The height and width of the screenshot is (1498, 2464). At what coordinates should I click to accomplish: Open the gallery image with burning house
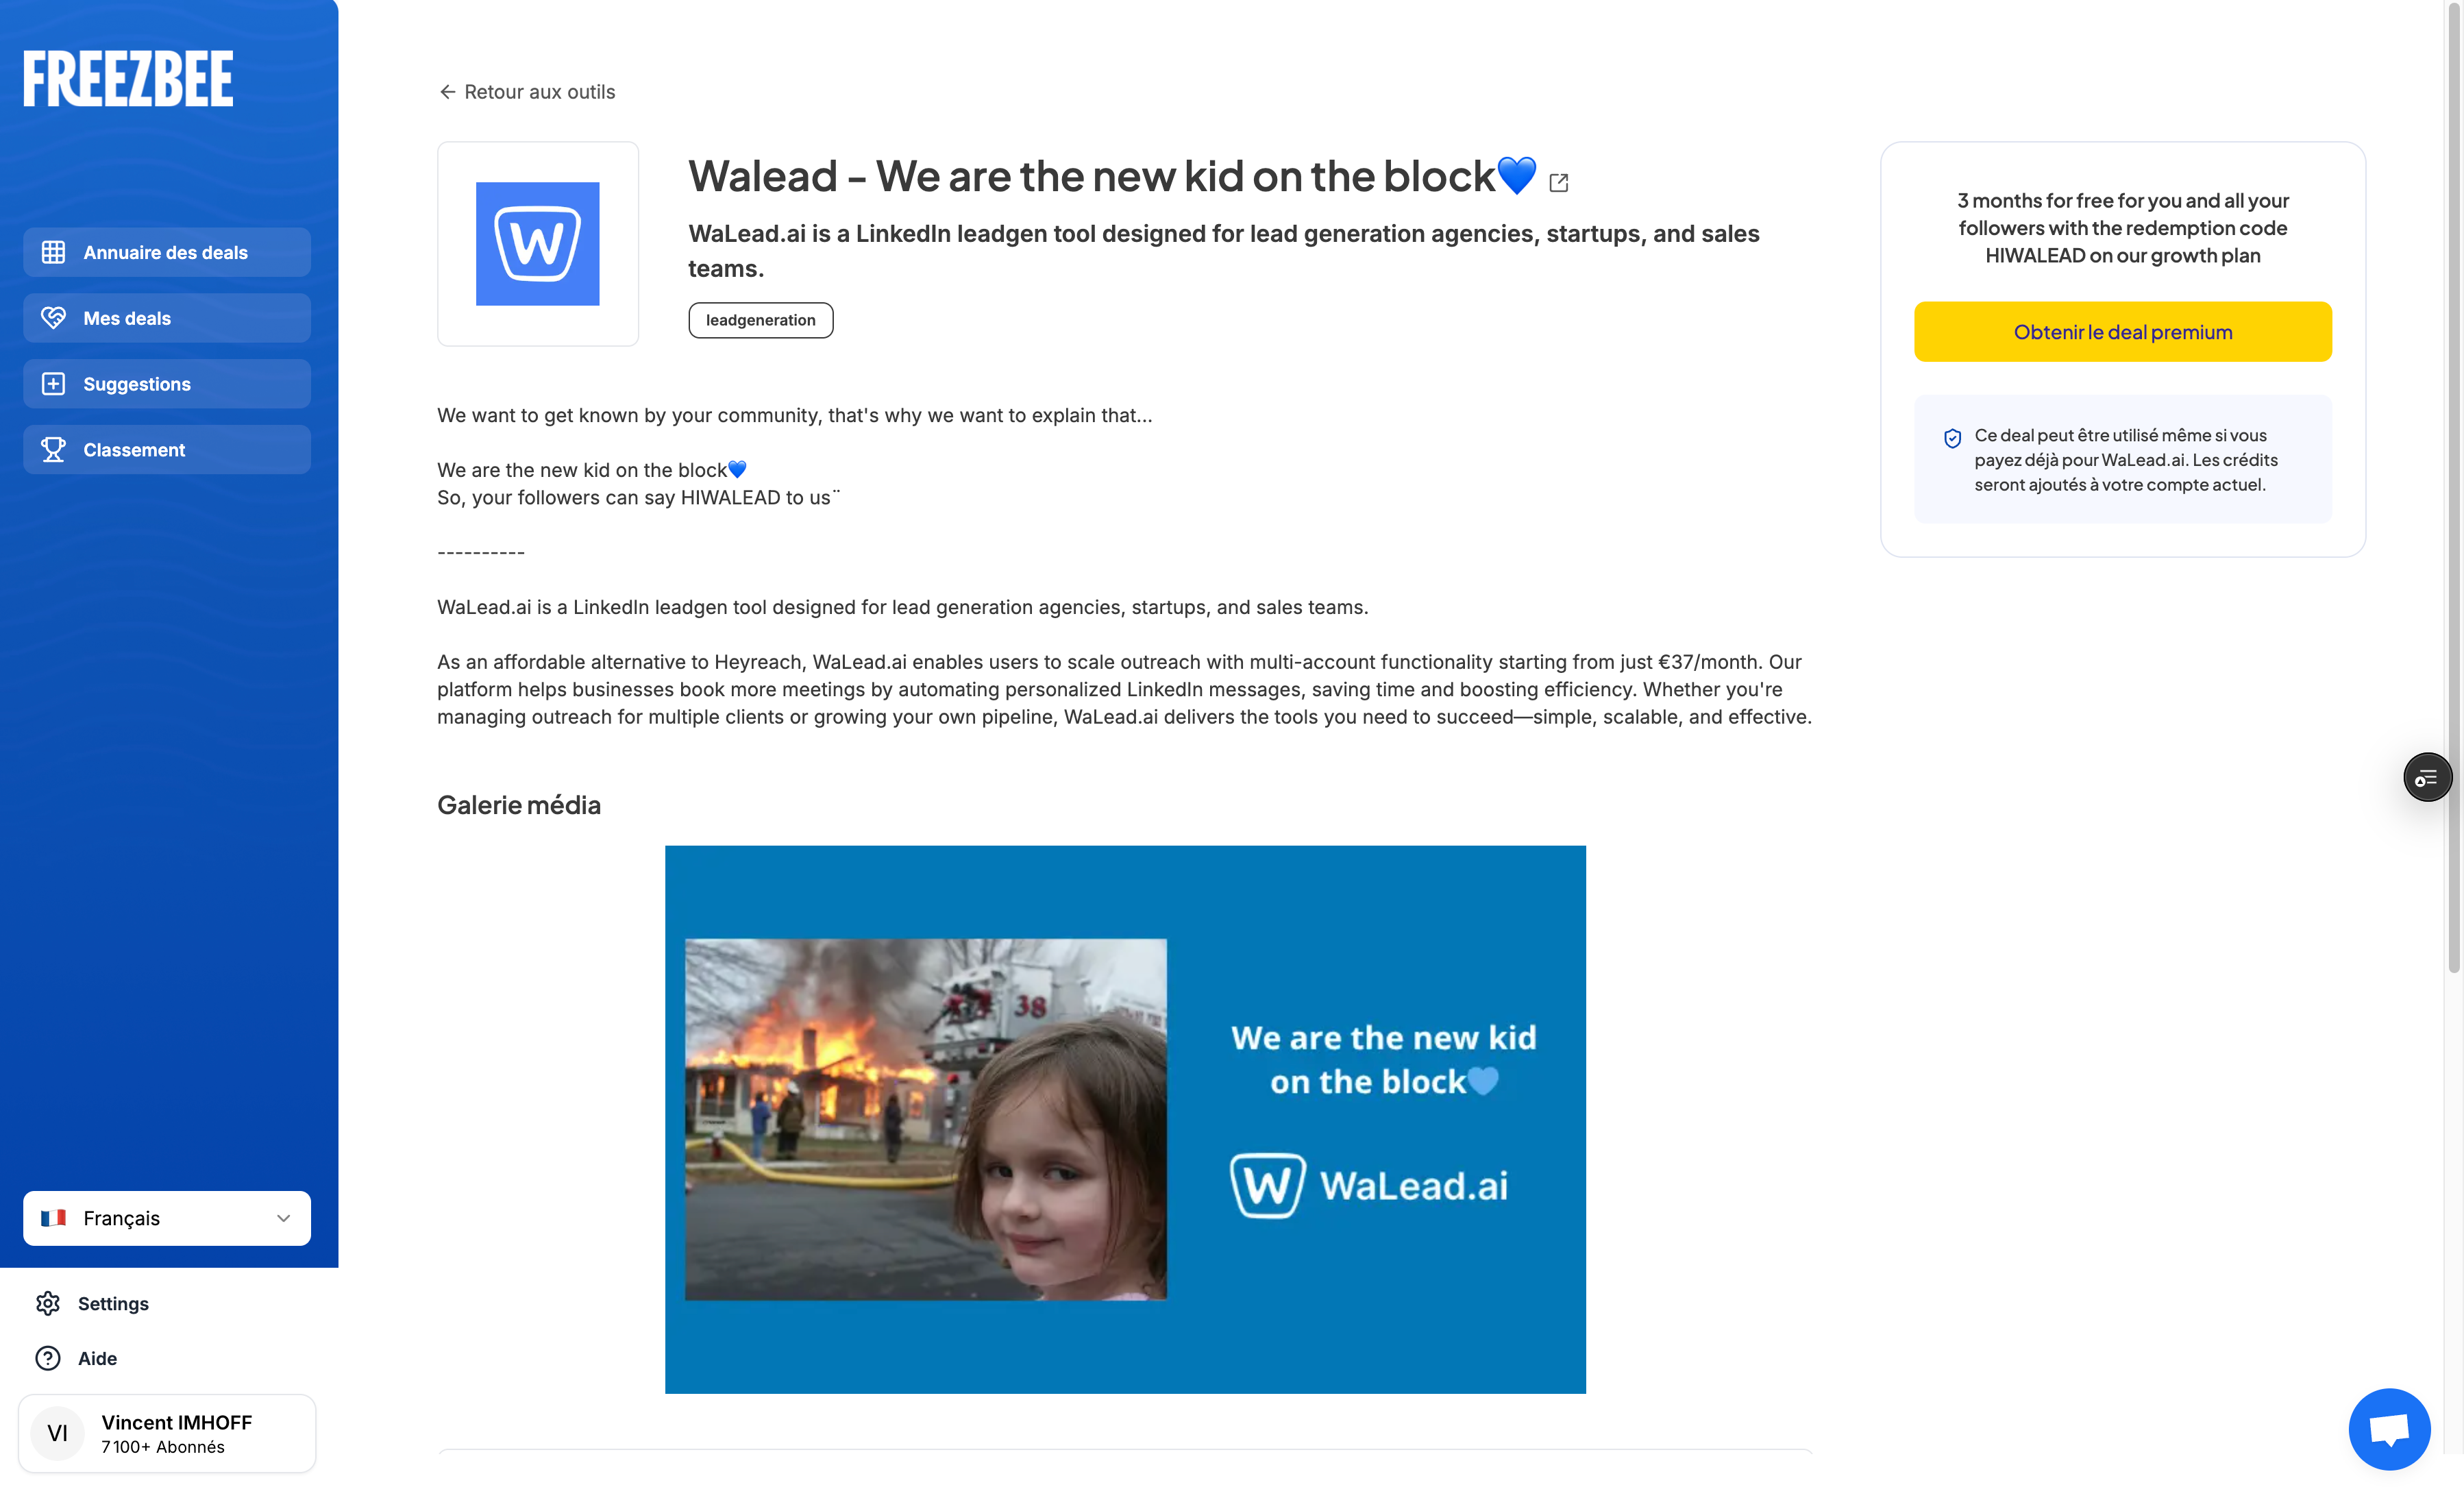pos(1125,1119)
